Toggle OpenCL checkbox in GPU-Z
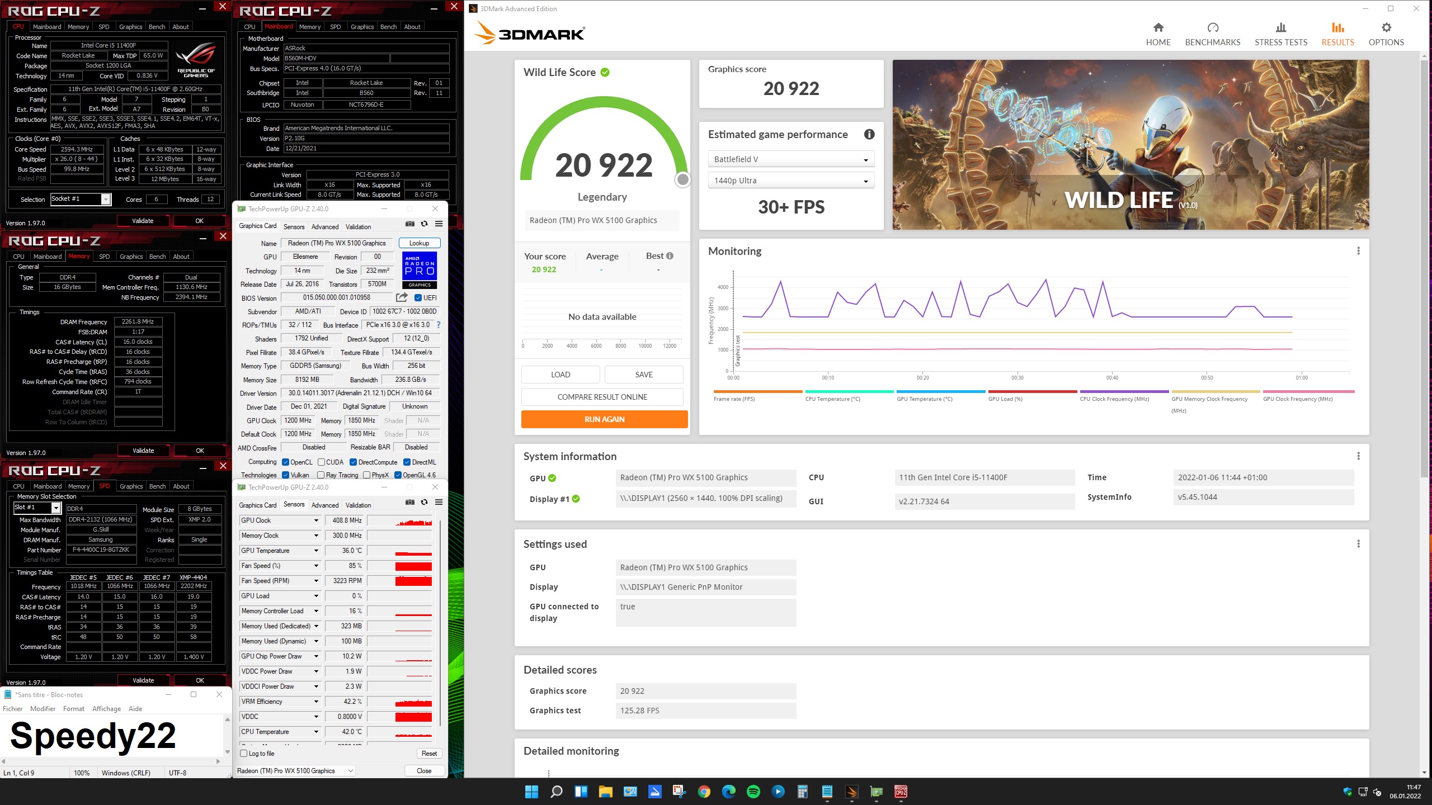The height and width of the screenshot is (805, 1432). pyautogui.click(x=285, y=462)
